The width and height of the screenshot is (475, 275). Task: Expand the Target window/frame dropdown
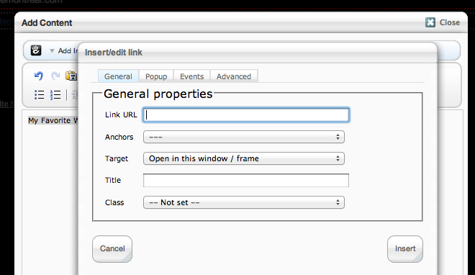click(244, 158)
